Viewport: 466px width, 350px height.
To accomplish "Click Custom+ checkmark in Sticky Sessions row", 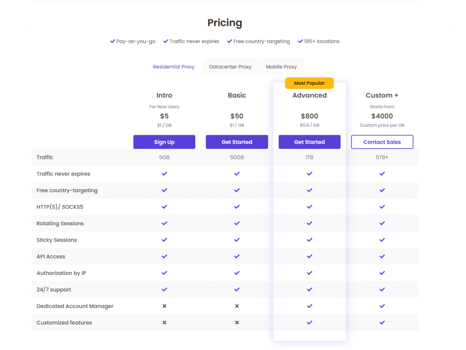I will [x=382, y=240].
